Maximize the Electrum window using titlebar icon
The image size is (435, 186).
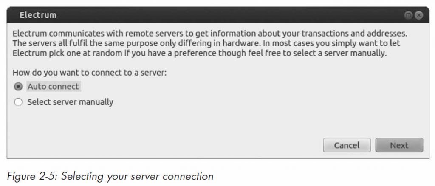point(408,15)
